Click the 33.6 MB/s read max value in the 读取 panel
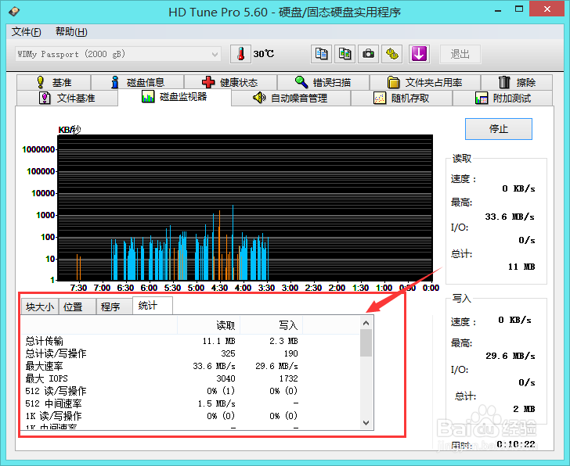 pos(510,217)
